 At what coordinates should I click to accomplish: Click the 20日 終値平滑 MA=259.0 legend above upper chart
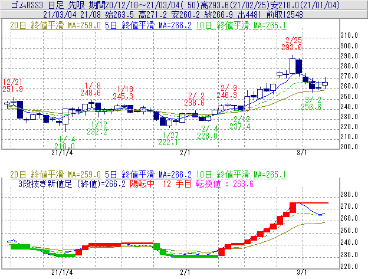pos(55,25)
